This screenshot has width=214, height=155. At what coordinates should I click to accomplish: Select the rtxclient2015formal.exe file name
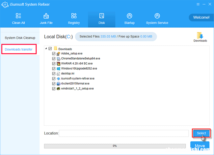[75, 83]
